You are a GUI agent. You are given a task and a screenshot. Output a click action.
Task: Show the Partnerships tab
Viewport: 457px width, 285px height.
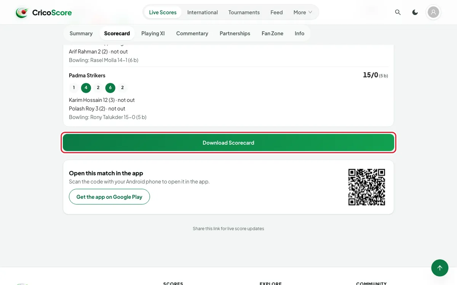[235, 33]
